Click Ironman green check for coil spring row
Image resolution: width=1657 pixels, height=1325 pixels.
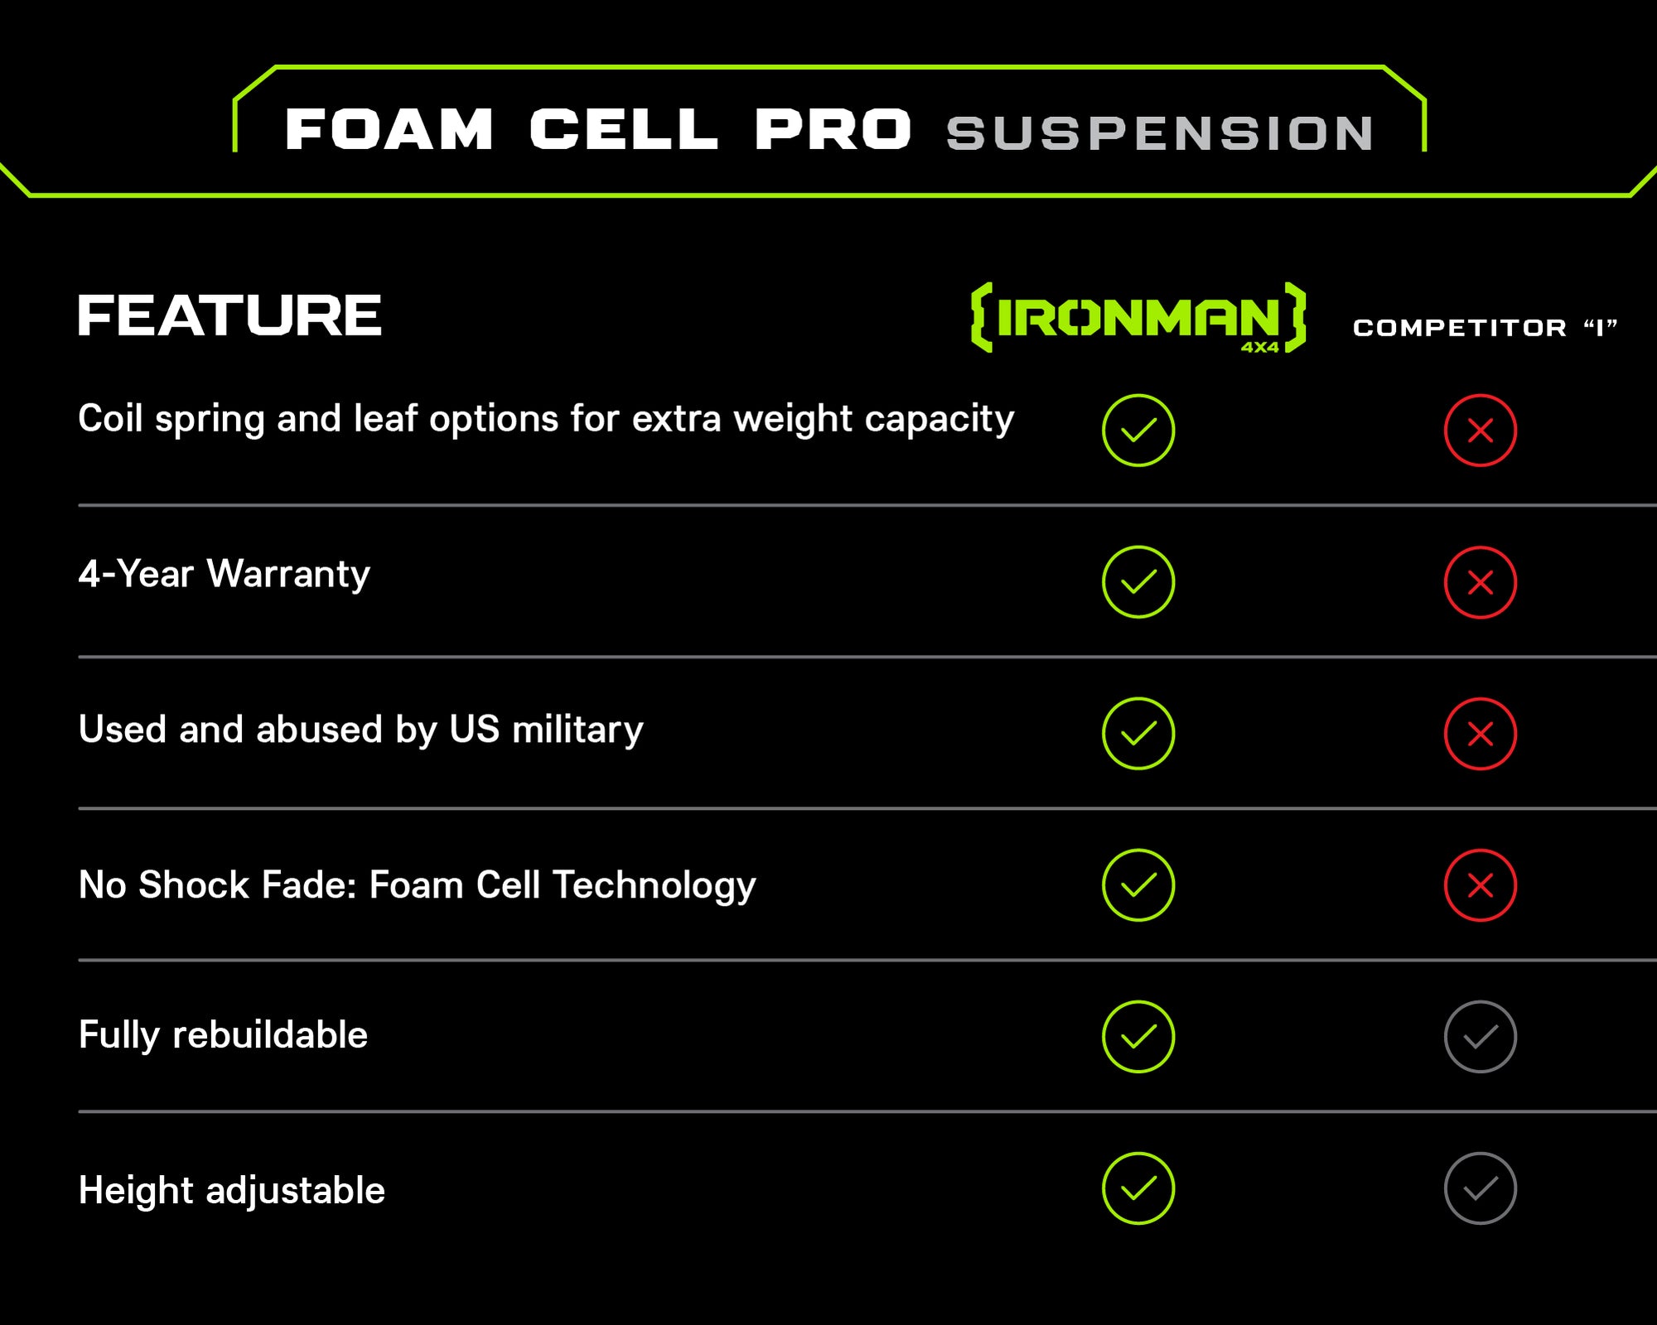pos(1138,431)
